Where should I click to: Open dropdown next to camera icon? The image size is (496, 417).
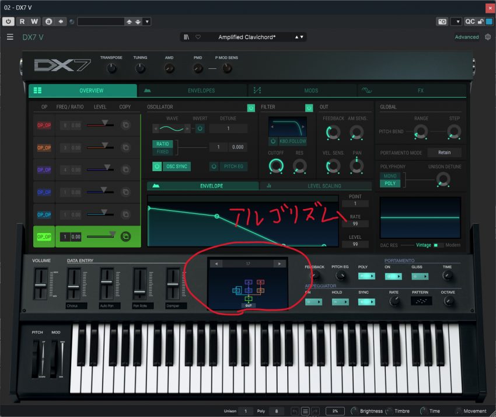click(457, 22)
